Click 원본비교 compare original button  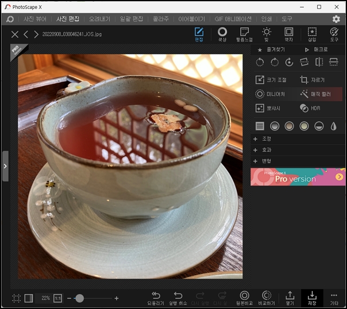pyautogui.click(x=244, y=299)
